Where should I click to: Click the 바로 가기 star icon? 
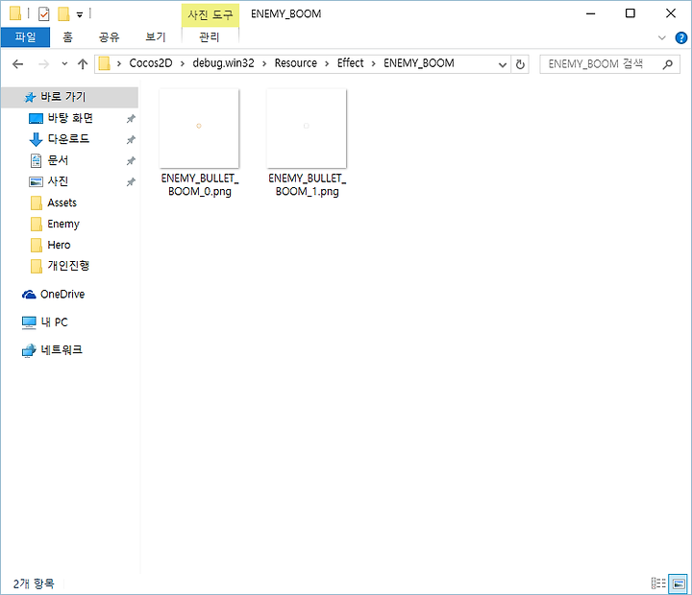point(30,97)
